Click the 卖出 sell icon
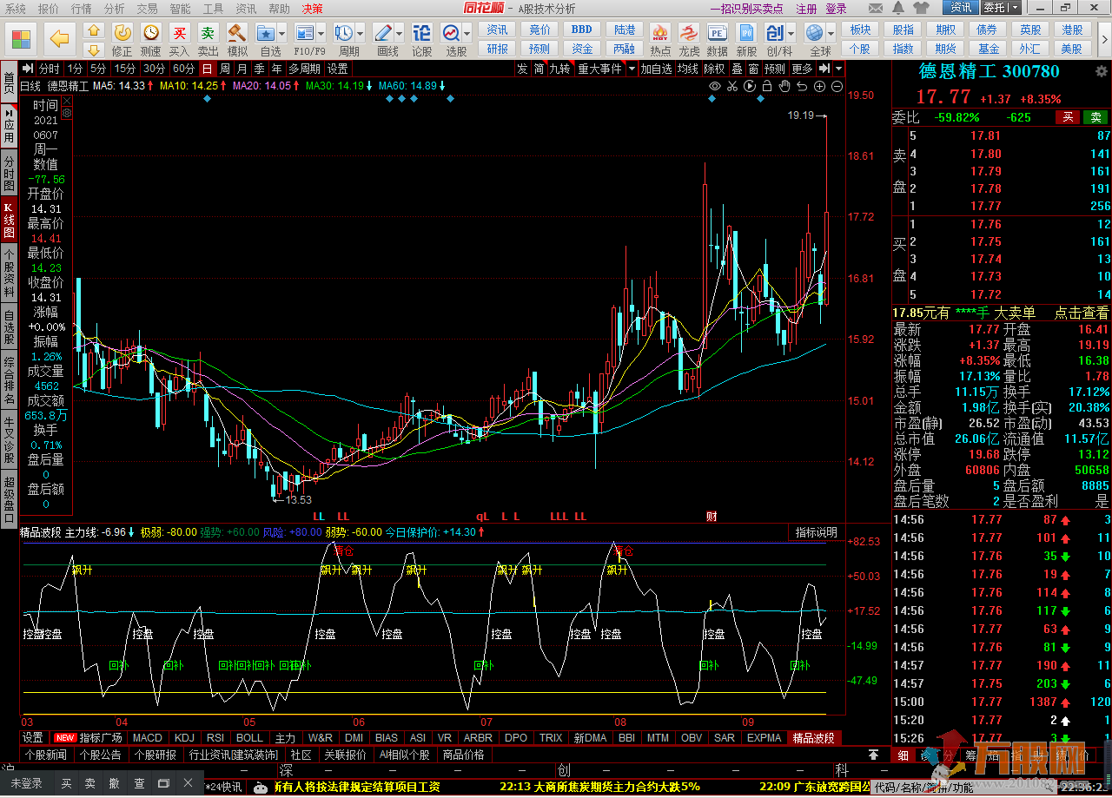This screenshot has height=798, width=1112. point(208,33)
